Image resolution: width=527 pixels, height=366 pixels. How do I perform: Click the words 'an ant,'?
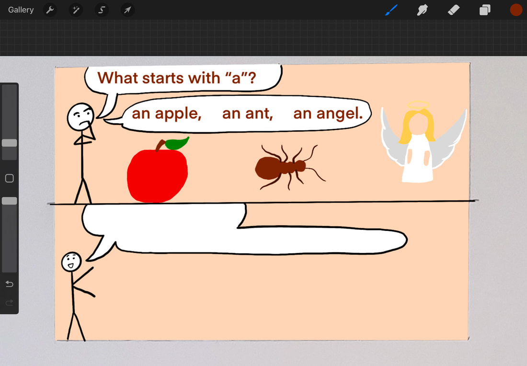(247, 114)
